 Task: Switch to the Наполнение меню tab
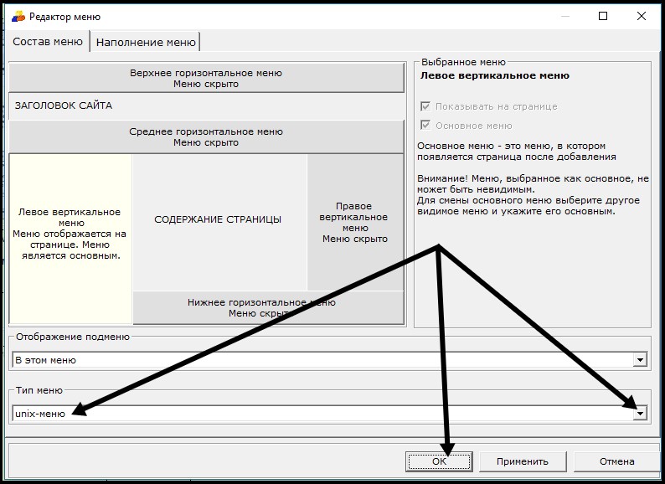point(146,42)
